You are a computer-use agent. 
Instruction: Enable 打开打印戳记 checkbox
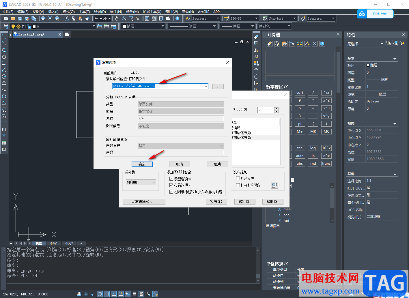[x=238, y=185]
